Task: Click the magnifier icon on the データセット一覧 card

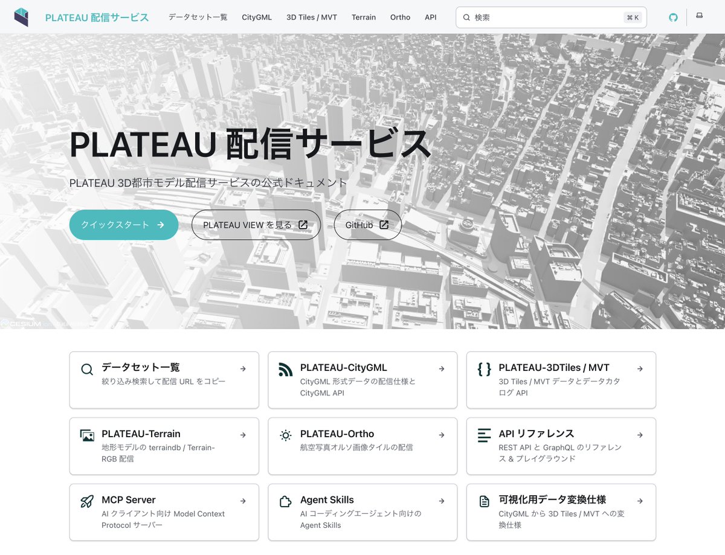Action: [87, 369]
